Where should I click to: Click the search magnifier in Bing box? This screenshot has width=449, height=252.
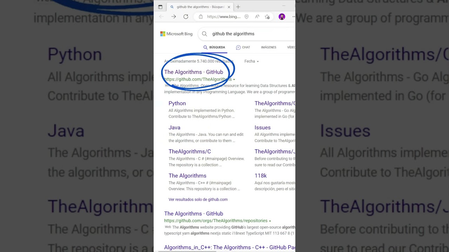(x=205, y=34)
